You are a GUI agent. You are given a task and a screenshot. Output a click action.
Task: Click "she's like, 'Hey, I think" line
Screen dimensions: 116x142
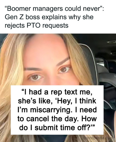pos(57,101)
